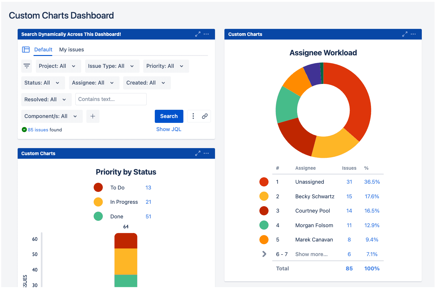This screenshot has width=437, height=288.
Task: Click the Contains text input field
Action: point(111,99)
